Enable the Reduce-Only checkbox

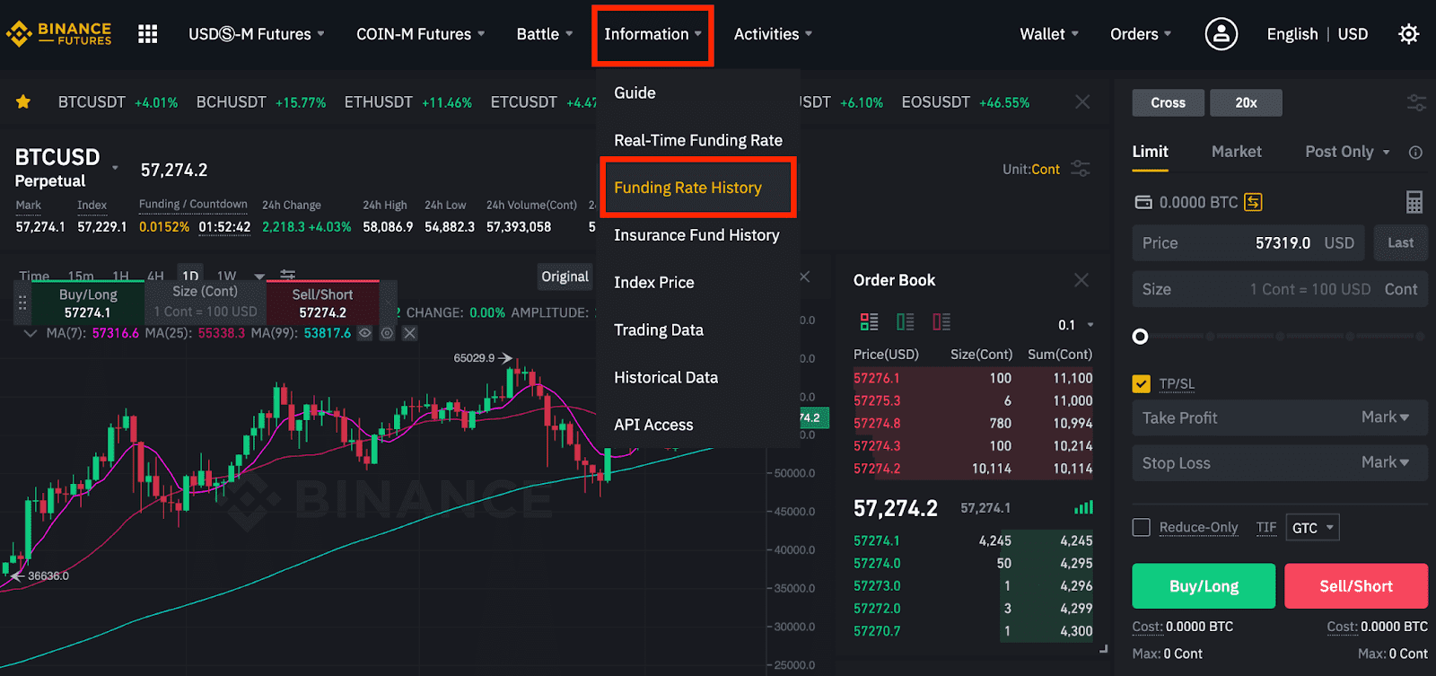[1142, 527]
